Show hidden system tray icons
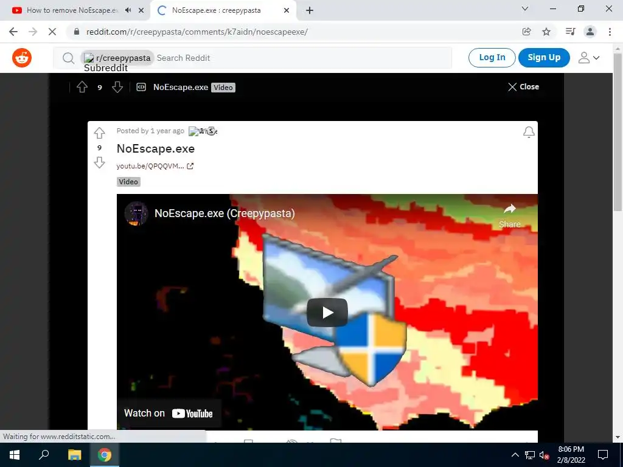The image size is (623, 467). click(x=515, y=455)
